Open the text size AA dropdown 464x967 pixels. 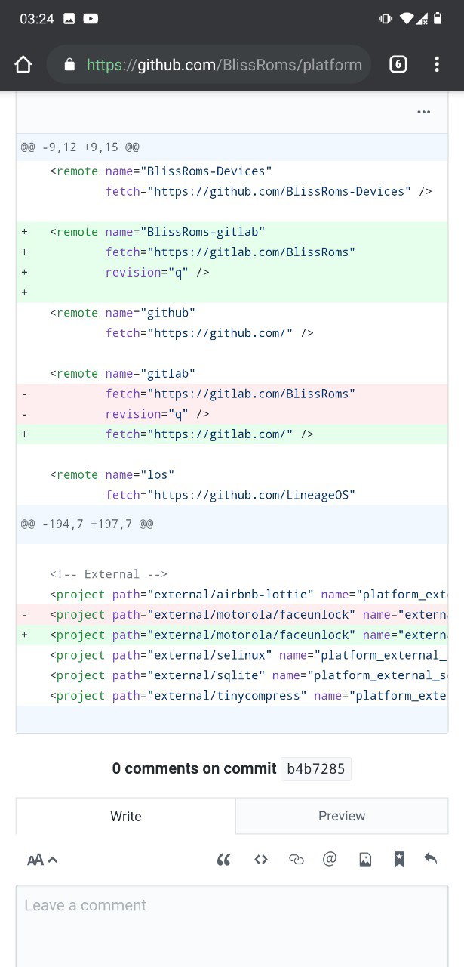coord(42,859)
